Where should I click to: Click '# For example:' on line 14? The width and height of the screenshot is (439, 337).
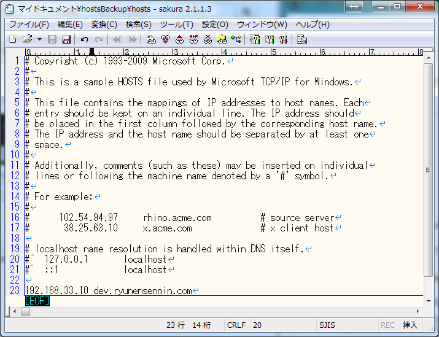pyautogui.click(x=58, y=197)
